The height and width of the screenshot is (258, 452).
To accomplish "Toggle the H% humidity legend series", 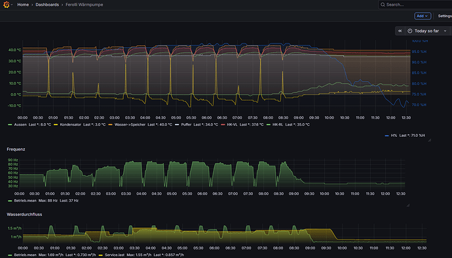I will click(x=394, y=135).
